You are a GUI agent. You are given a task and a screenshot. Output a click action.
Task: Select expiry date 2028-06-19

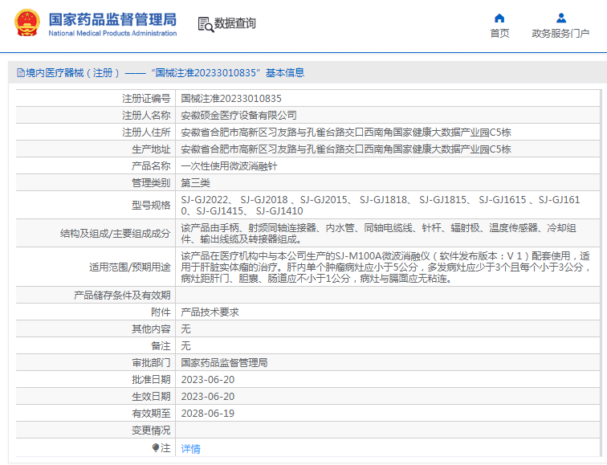[208, 414]
